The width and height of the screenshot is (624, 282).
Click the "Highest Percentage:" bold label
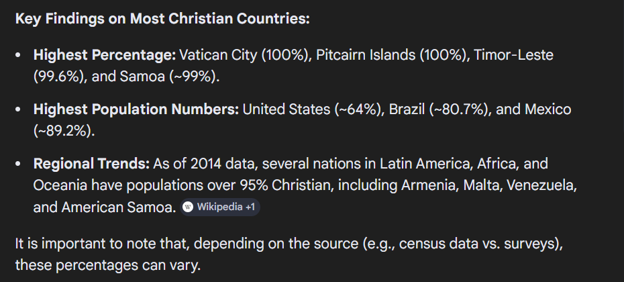(x=105, y=55)
